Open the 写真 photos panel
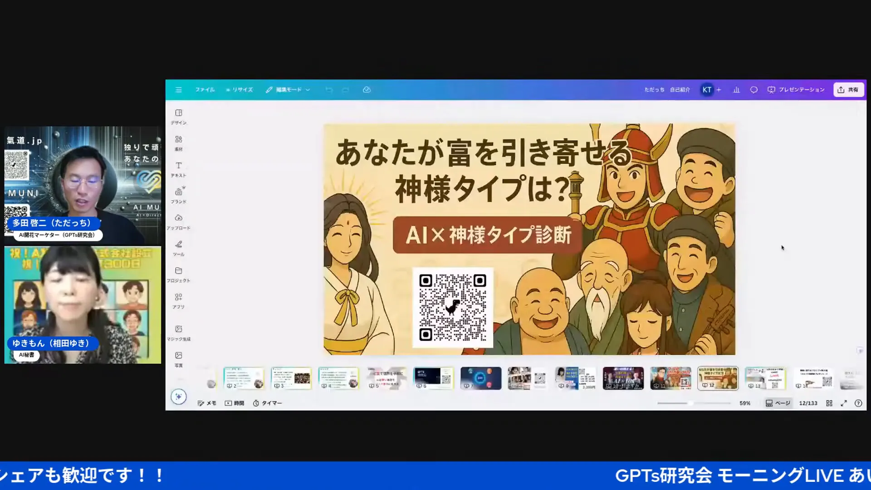This screenshot has height=490, width=871. point(179,359)
